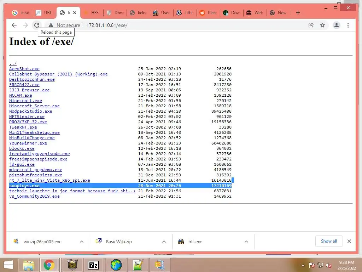Open downloaded winzip26-p003.exe item

click(x=42, y=242)
